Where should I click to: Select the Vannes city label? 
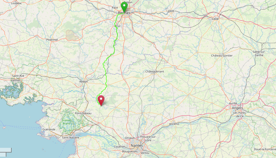pyautogui.click(x=16, y=81)
